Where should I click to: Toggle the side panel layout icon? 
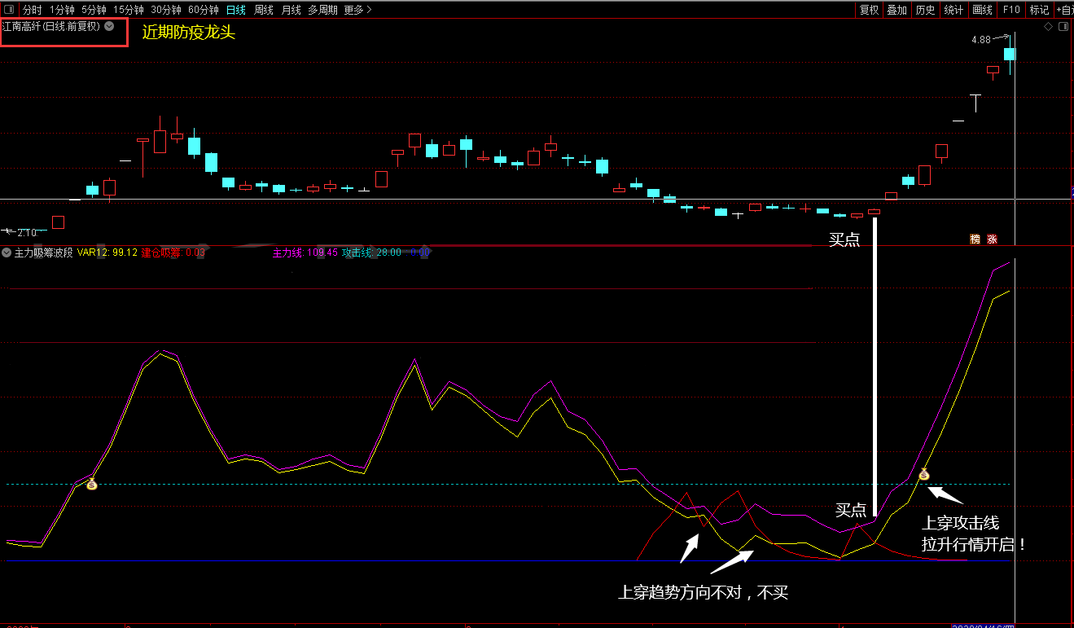1063,27
